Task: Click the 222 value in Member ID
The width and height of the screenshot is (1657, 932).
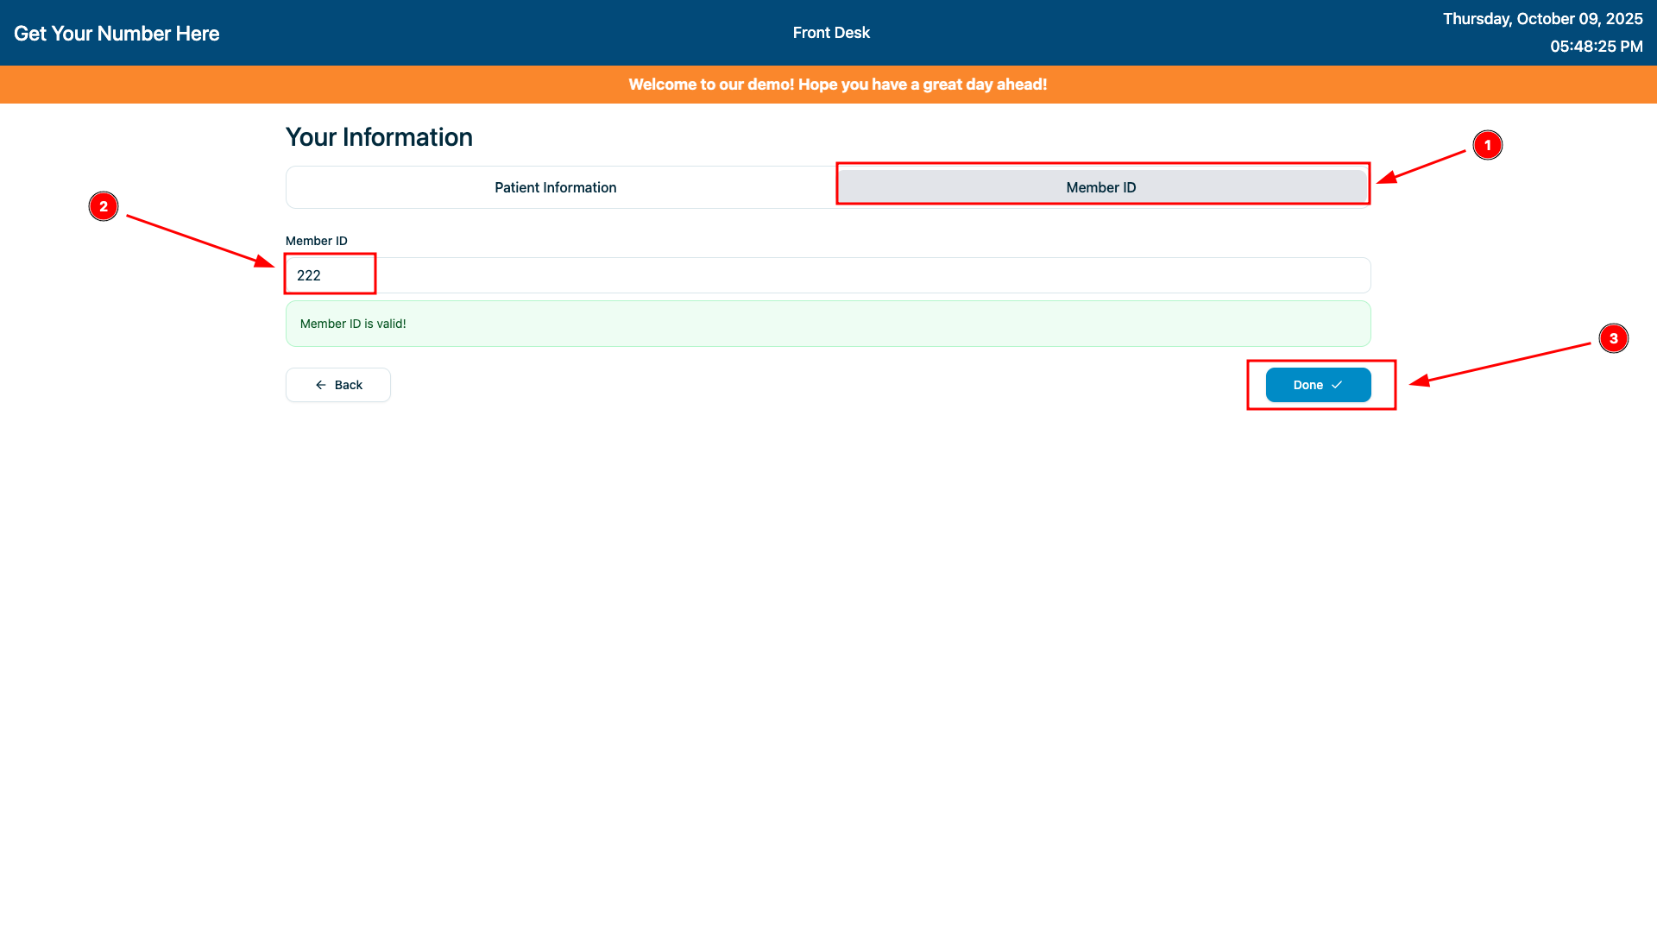Action: coord(309,275)
